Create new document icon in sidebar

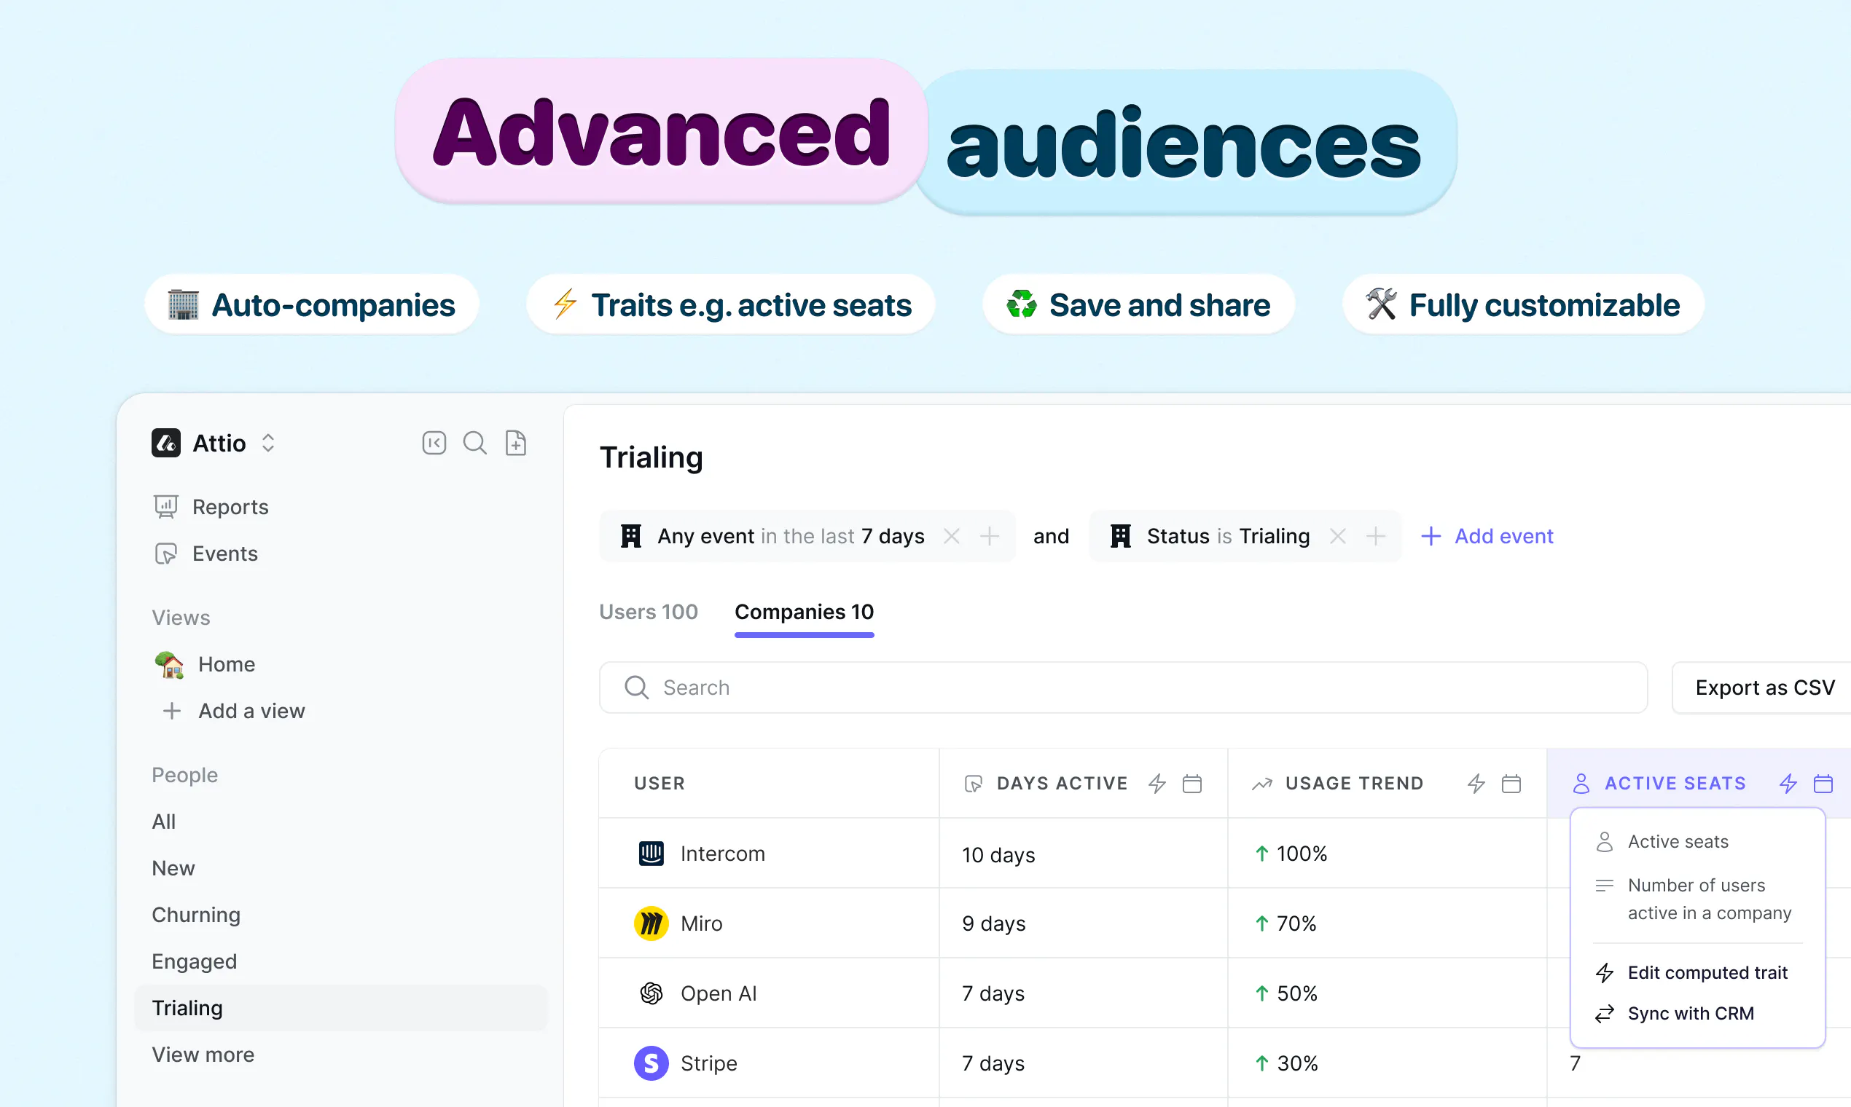pos(516,443)
